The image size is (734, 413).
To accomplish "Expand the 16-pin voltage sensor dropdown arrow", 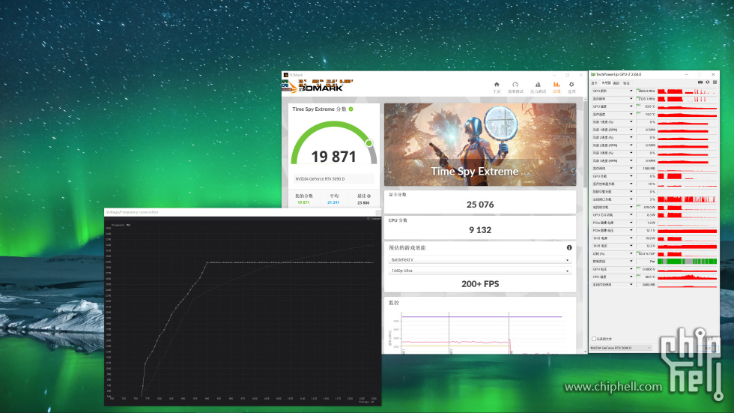I will 631,246.
